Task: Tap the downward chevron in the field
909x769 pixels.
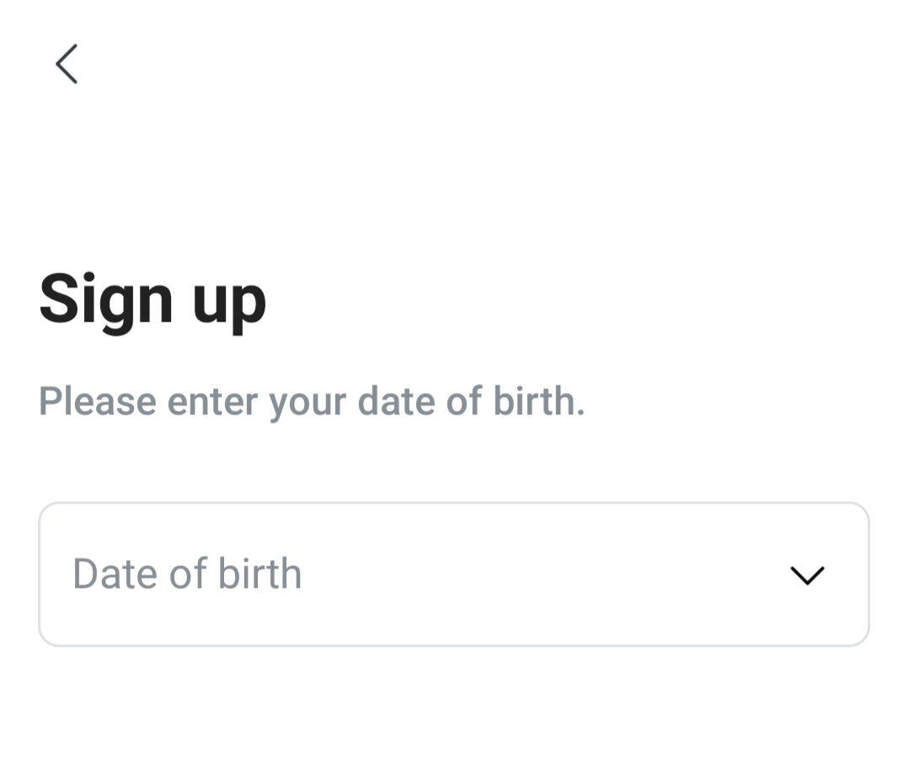Action: [x=807, y=575]
